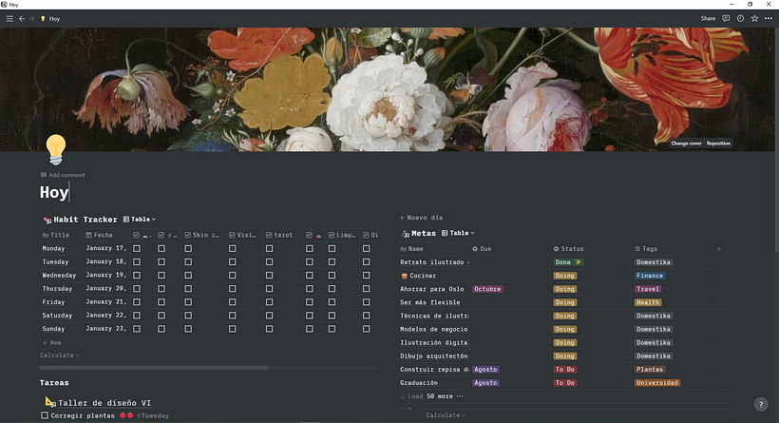Click Reposition cover button

718,144
